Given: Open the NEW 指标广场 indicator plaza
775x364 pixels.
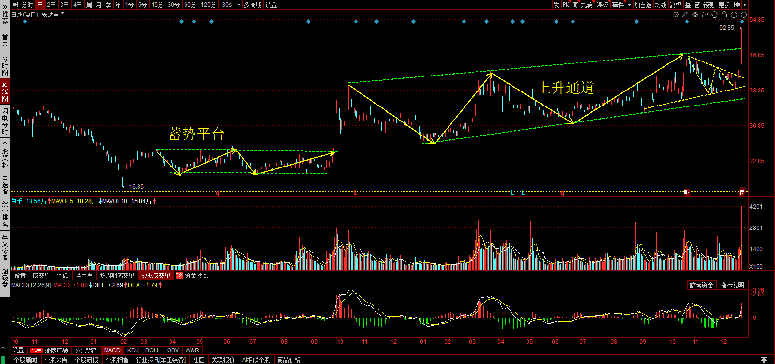Looking at the screenshot, I should [x=49, y=350].
